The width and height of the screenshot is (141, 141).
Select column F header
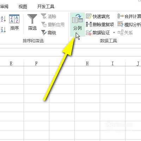click(x=36, y=63)
